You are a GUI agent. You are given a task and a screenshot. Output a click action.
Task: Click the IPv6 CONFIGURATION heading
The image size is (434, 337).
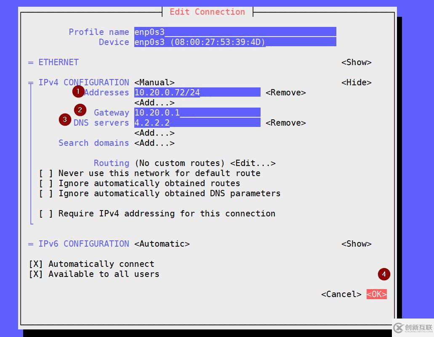tap(84, 244)
